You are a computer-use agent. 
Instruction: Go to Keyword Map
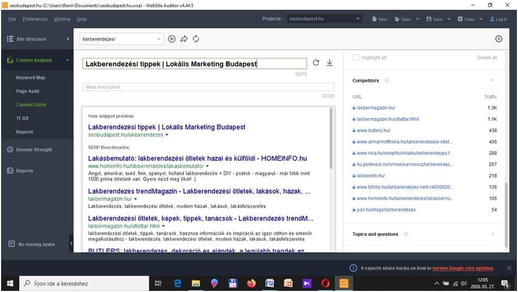31,78
